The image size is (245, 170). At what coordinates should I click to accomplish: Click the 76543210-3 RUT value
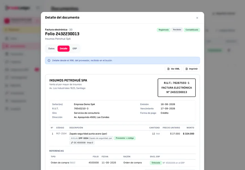click(x=81, y=108)
